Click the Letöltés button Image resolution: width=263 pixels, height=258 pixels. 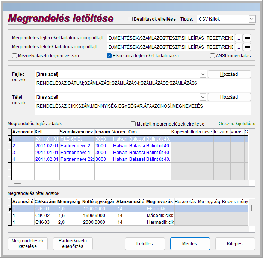[x=145, y=244]
